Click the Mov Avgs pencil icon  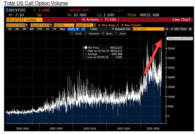tap(117, 25)
